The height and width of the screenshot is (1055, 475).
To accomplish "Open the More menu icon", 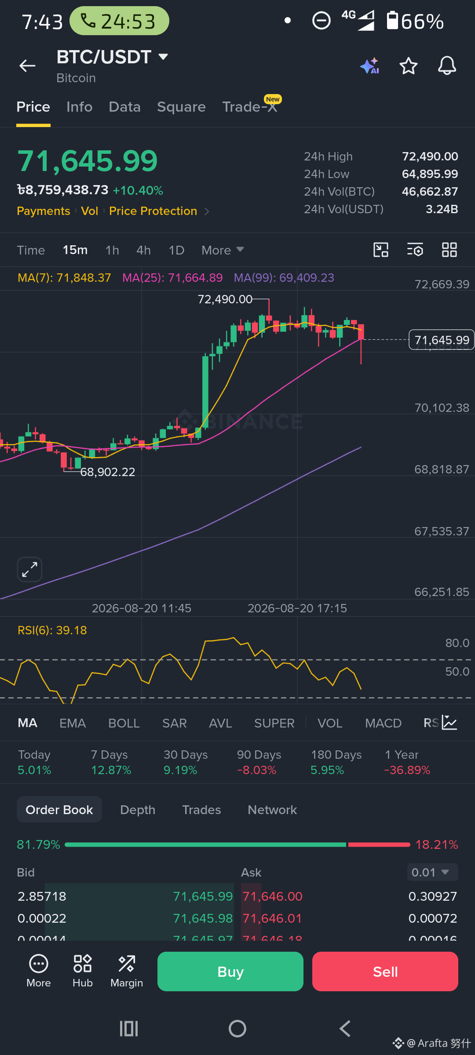I will click(39, 971).
